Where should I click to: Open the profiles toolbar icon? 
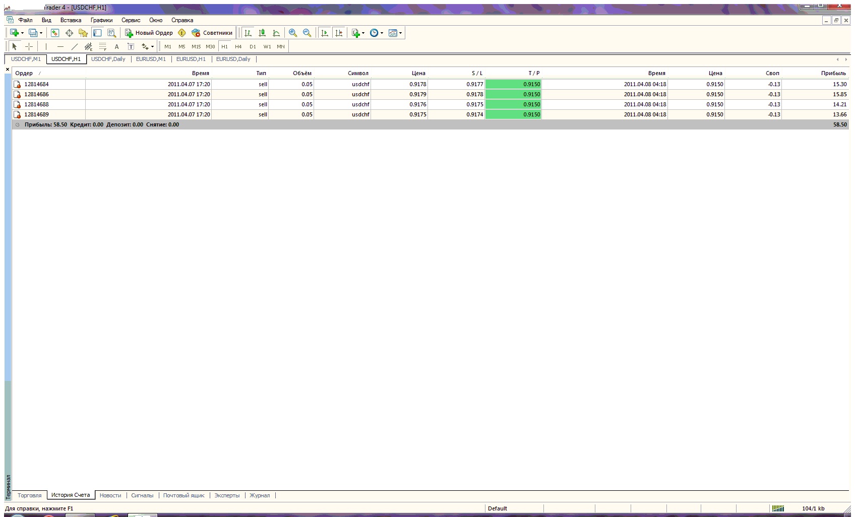(x=33, y=33)
